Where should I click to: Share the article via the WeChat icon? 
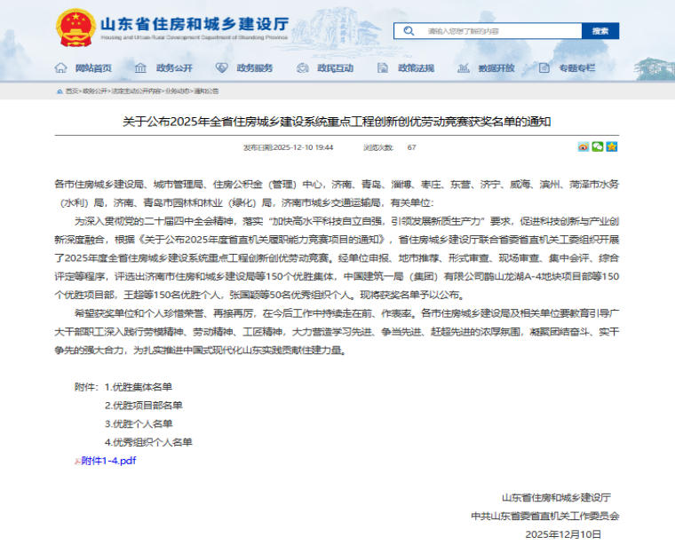coord(598,146)
